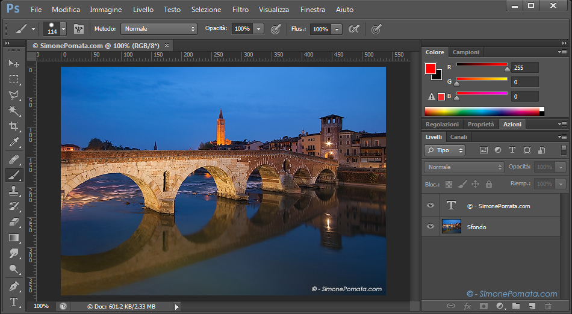Open the File menu
The image size is (572, 314).
36,10
